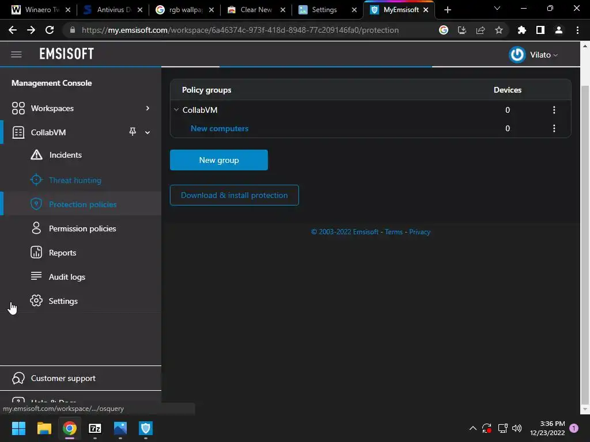Screen dimensions: 590x442
Task: Click the Threat hunting crosshair icon
Action: pos(36,180)
